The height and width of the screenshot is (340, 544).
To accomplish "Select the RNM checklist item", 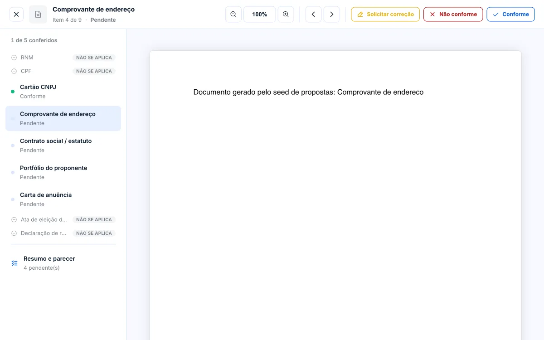I will (x=63, y=58).
